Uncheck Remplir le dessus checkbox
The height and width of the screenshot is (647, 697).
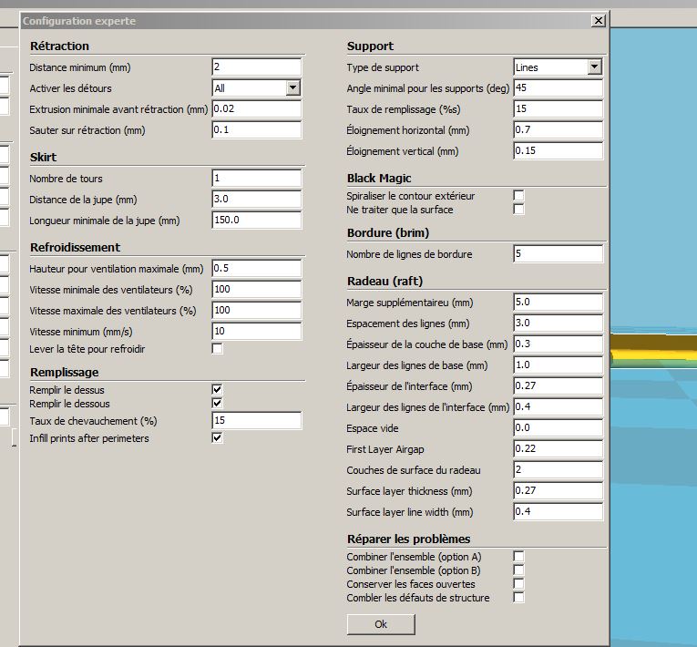(x=217, y=389)
